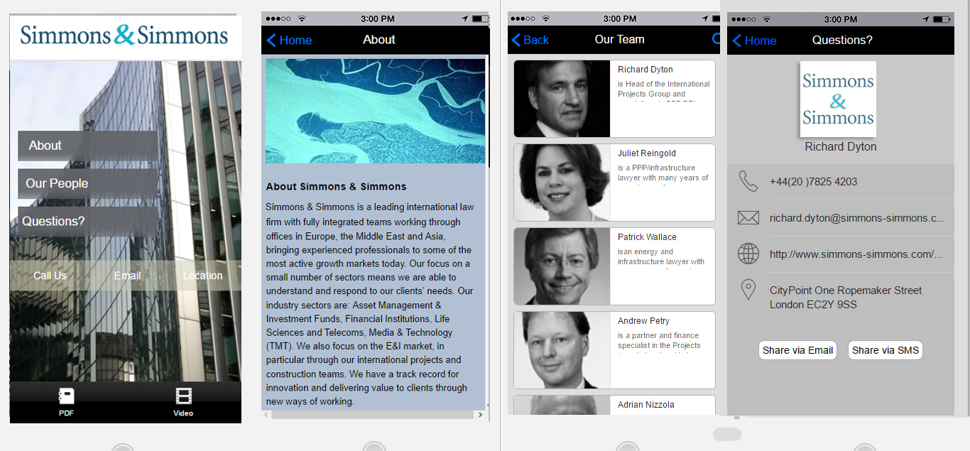Click the simmons-simmons.com website link
The image size is (970, 451).
click(x=856, y=254)
